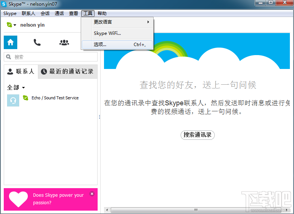
Task: Switch to the 联系人 tab
Action: [x=21, y=71]
